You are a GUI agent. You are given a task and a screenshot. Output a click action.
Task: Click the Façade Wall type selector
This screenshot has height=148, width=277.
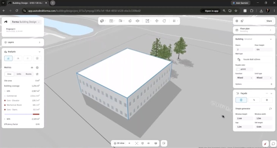pyautogui.click(x=254, y=59)
